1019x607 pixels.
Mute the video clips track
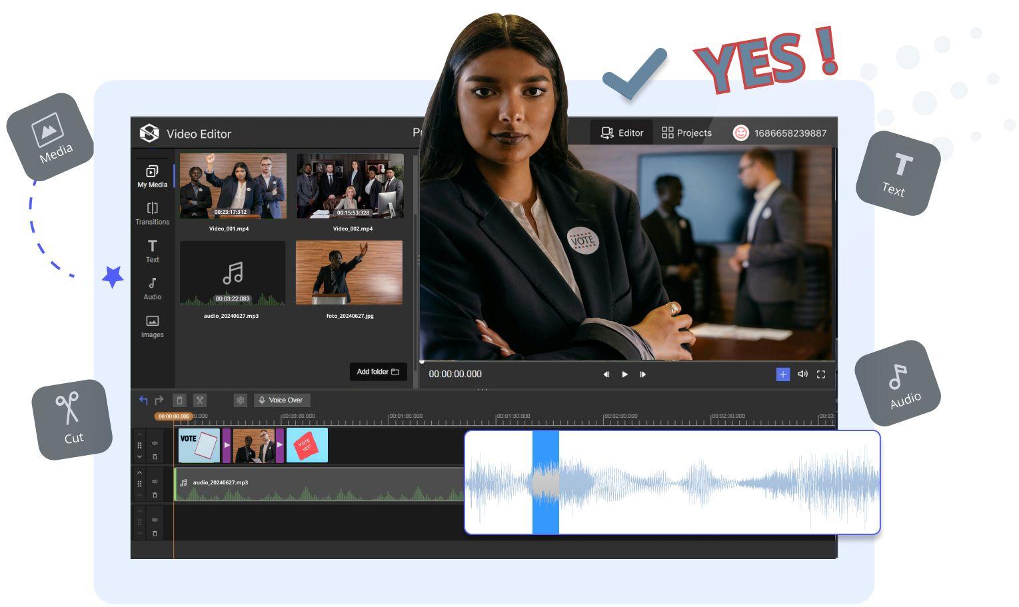[155, 443]
